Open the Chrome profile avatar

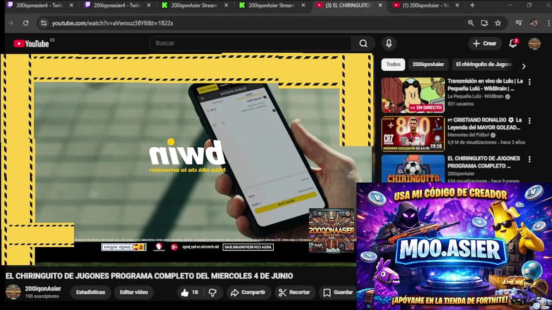[534, 23]
